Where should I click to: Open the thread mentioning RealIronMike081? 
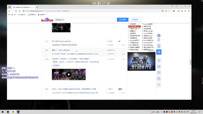pyautogui.click(x=61, y=41)
